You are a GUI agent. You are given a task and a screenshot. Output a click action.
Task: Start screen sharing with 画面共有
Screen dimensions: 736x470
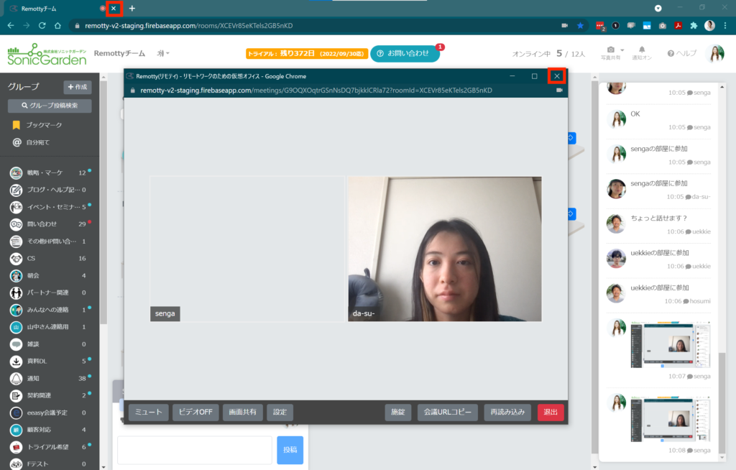pos(243,413)
